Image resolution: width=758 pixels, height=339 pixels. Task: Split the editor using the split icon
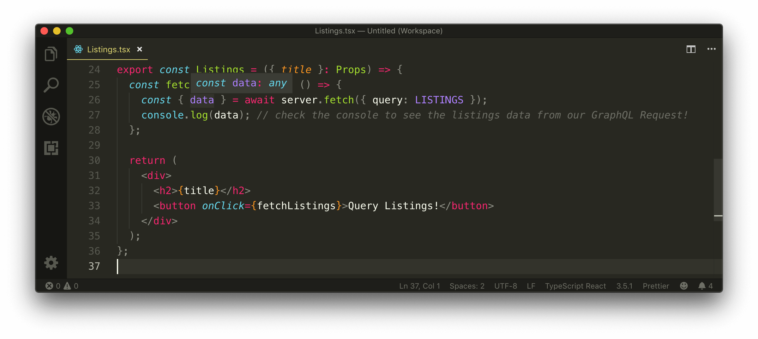coord(690,49)
